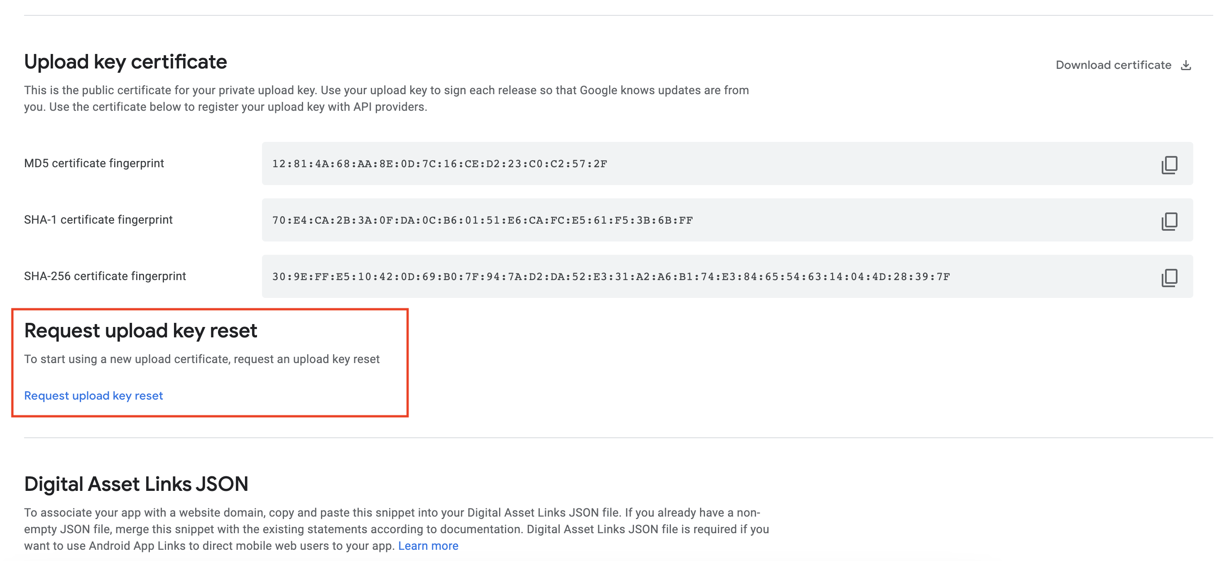
Task: Click the SHA-256 certificate fingerprint label
Action: 105,276
